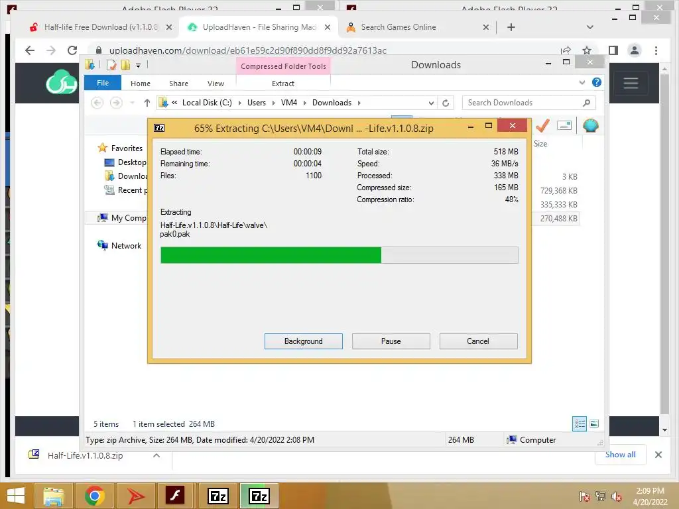Select the file sized 335,333 KB

coord(558,204)
